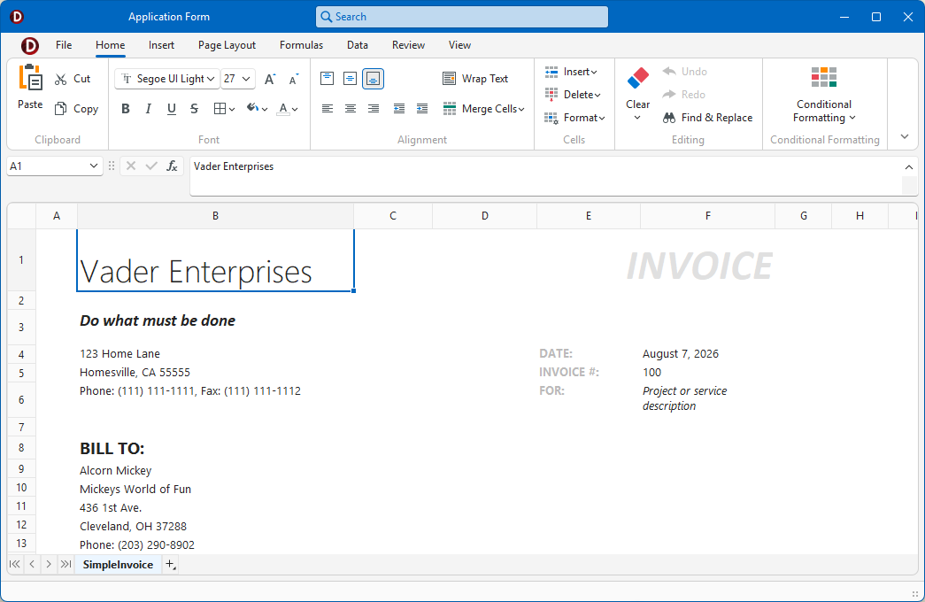Switch to the Formulas tab
This screenshot has width=925, height=602.
click(301, 45)
